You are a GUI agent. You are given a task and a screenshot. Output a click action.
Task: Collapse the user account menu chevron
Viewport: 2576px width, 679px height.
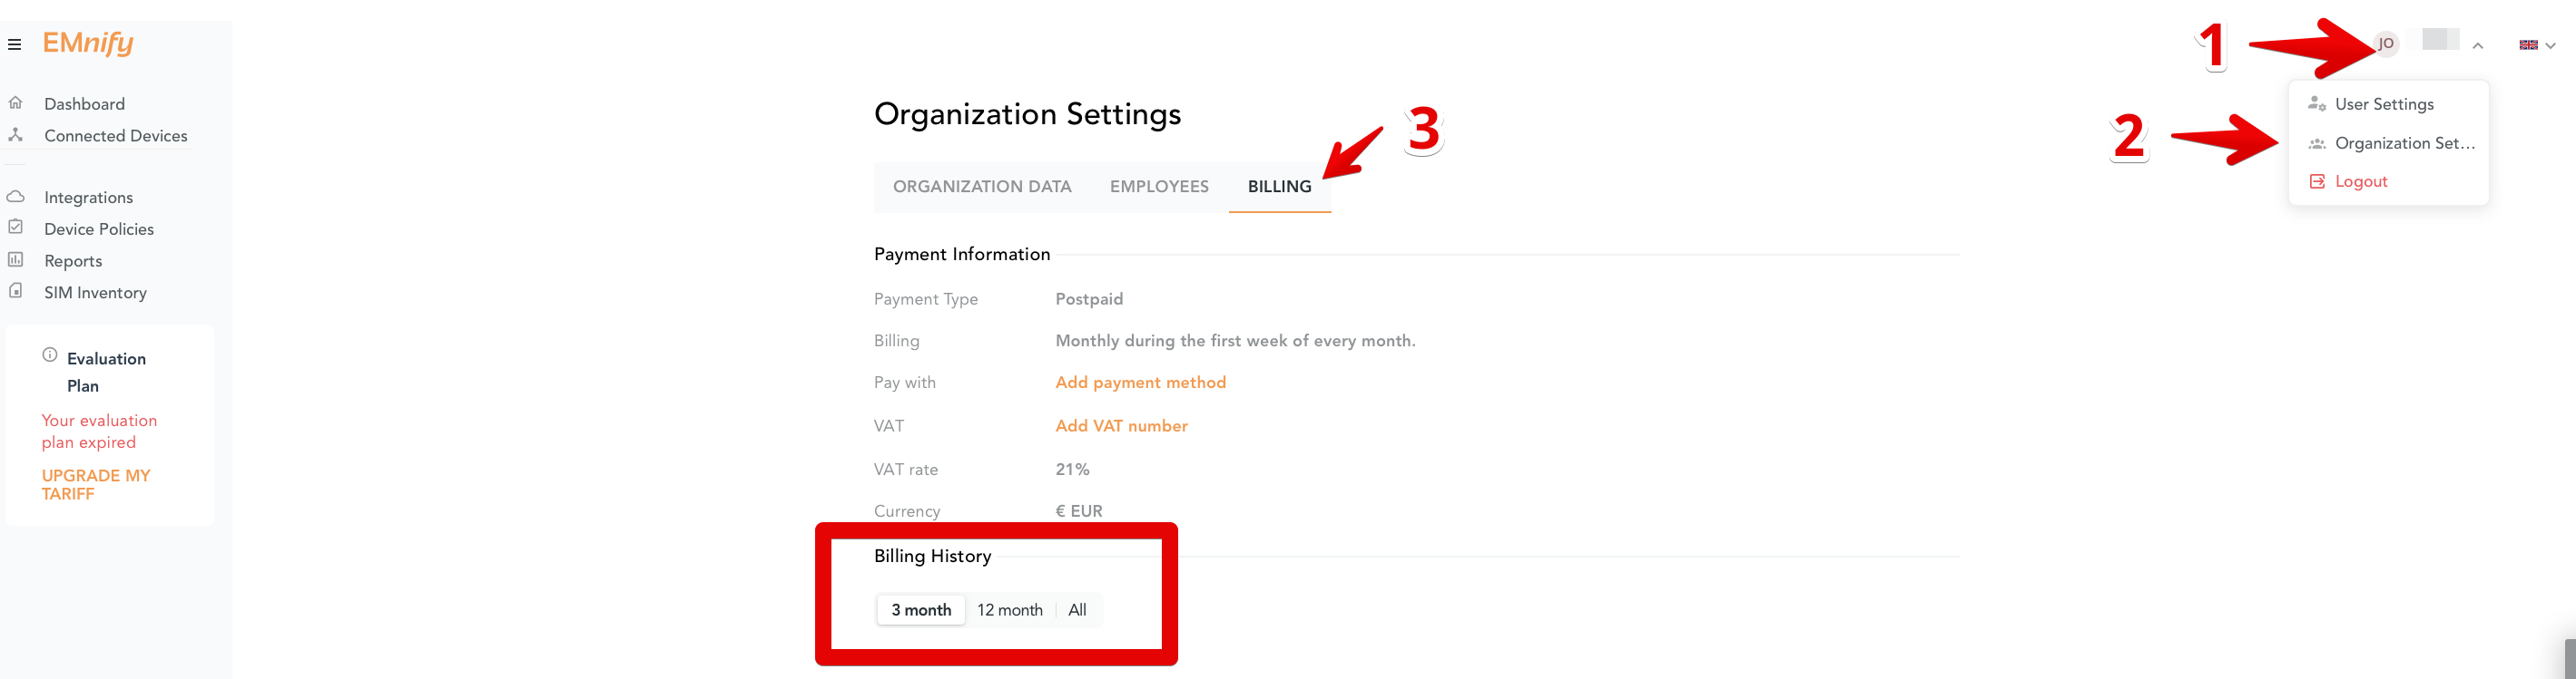click(x=2478, y=46)
